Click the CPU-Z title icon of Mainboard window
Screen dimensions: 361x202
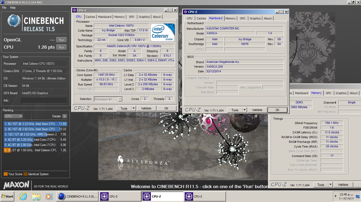click(185, 12)
